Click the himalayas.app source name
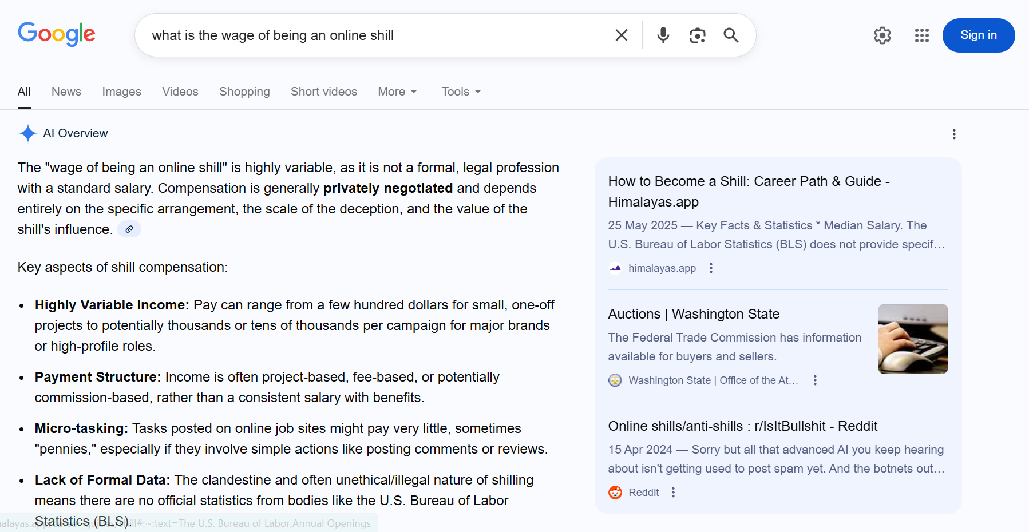Viewport: 1029px width, 532px height. click(662, 268)
